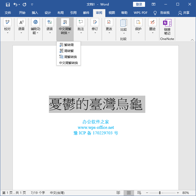The width and height of the screenshot is (196, 196).
Task: Click the word count 7/19 个字
Action: point(38,193)
